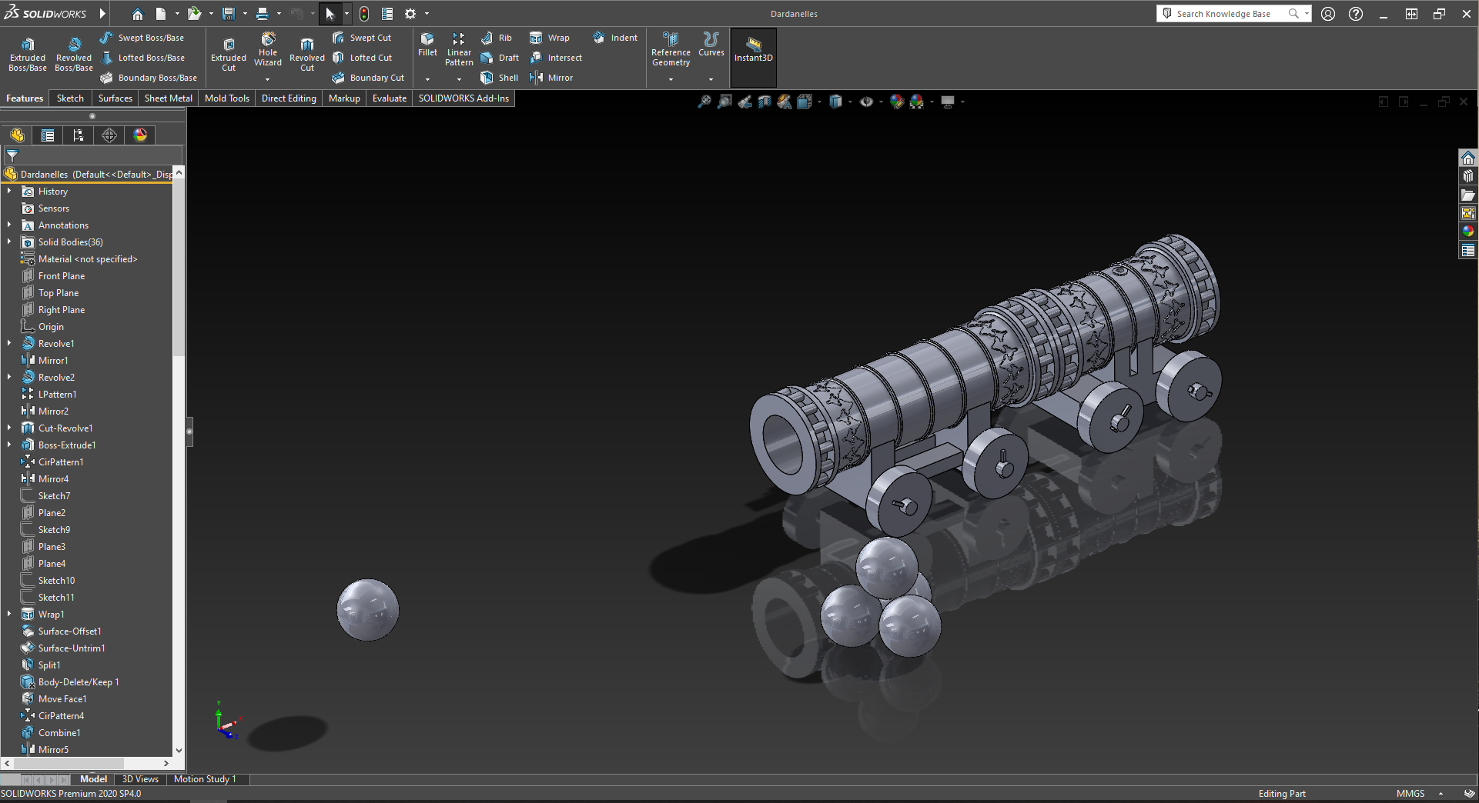Switch to the Evaluate tab

(x=390, y=98)
